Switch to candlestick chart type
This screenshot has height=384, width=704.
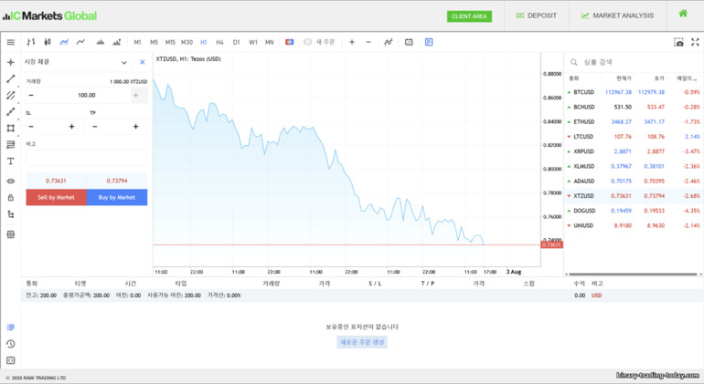pyautogui.click(x=48, y=42)
